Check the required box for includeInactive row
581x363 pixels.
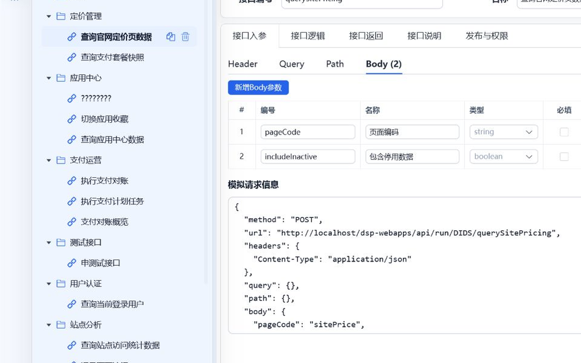coord(564,156)
